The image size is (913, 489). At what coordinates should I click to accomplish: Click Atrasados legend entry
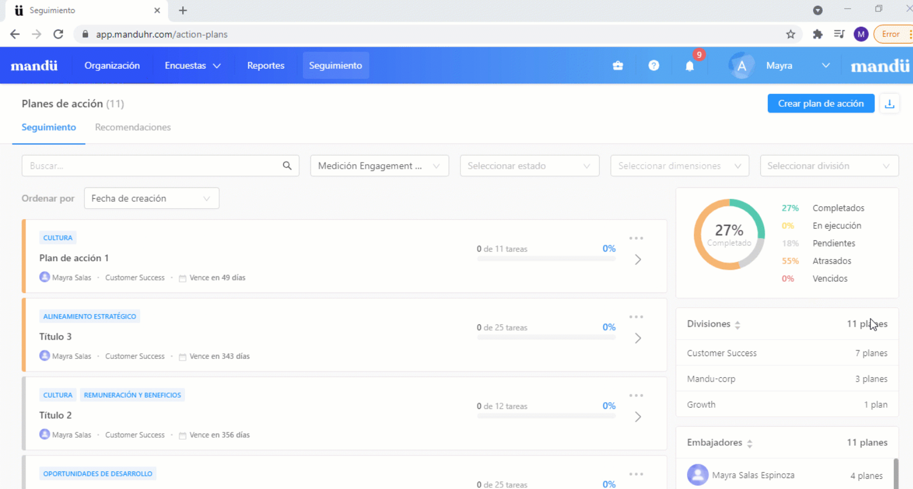[816, 261]
